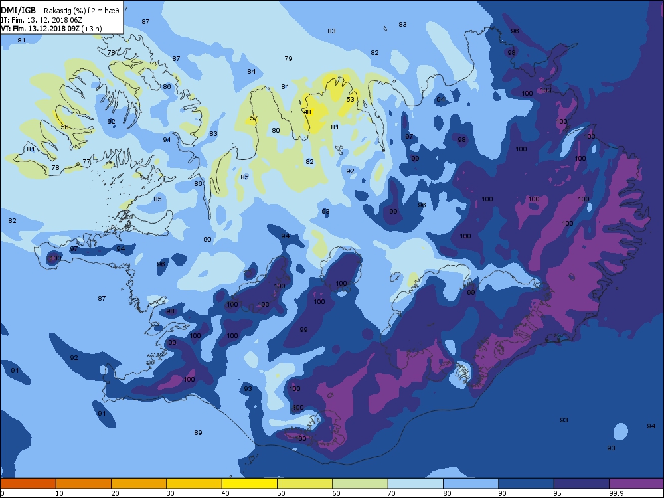Click the humidity value '89' on the map
This screenshot has height=498, width=664.
[x=198, y=432]
